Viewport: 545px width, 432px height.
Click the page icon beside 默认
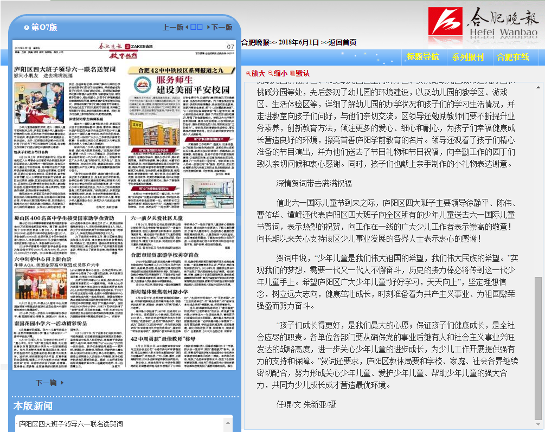click(293, 73)
